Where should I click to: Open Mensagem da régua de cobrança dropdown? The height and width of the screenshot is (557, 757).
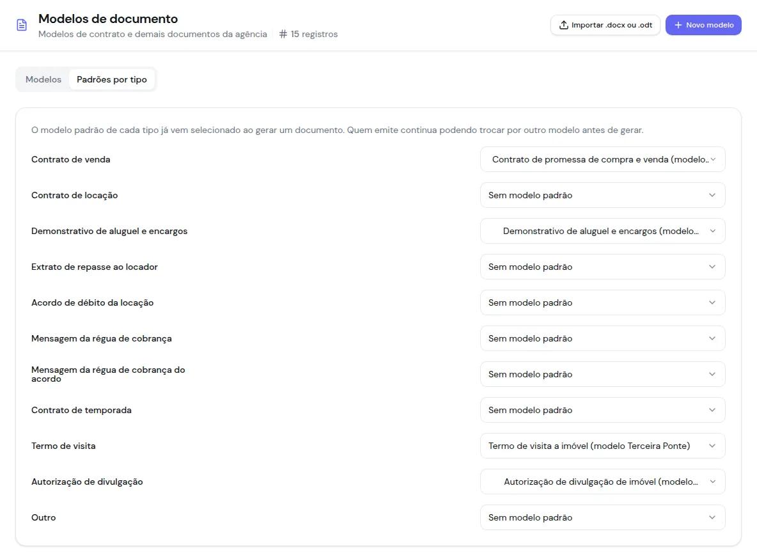602,338
